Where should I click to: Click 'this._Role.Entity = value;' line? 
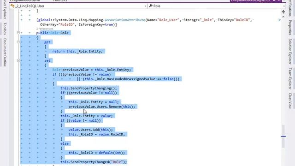click(87, 116)
